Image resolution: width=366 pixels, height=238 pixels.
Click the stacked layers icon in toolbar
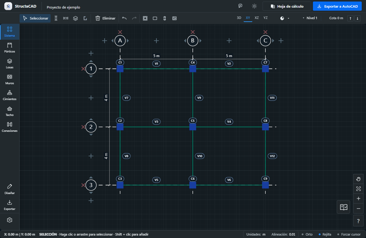(x=75, y=18)
